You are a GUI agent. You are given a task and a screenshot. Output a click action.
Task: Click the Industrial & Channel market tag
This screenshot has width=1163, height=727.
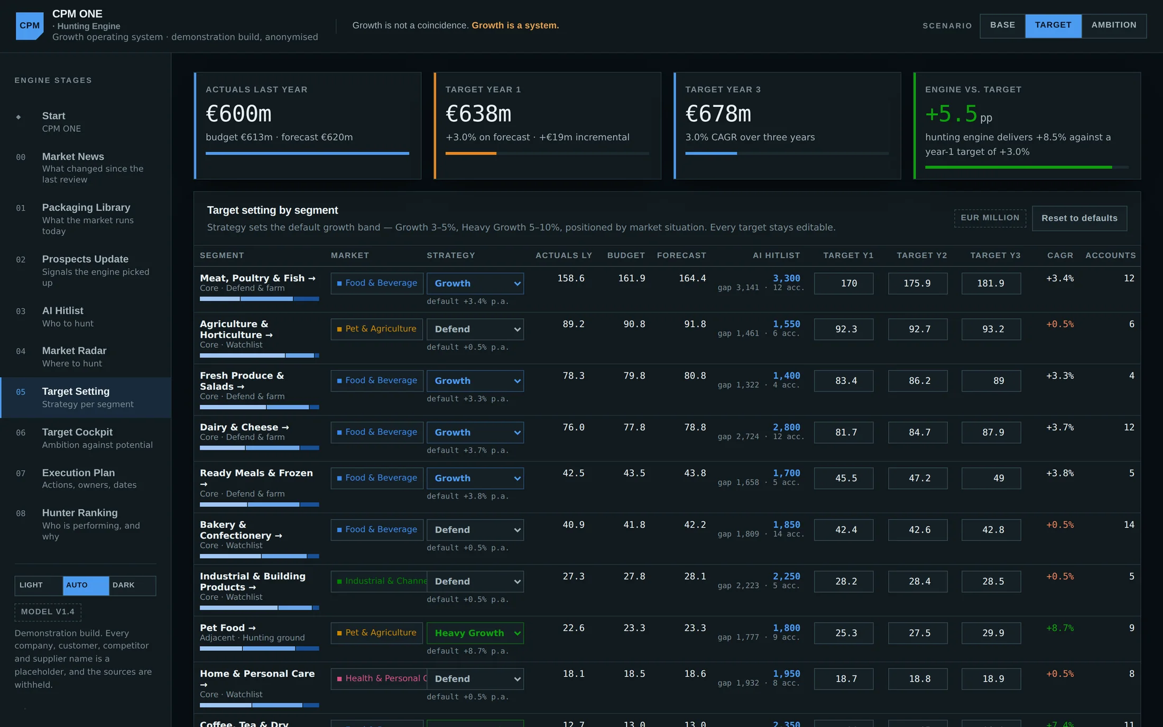(379, 581)
